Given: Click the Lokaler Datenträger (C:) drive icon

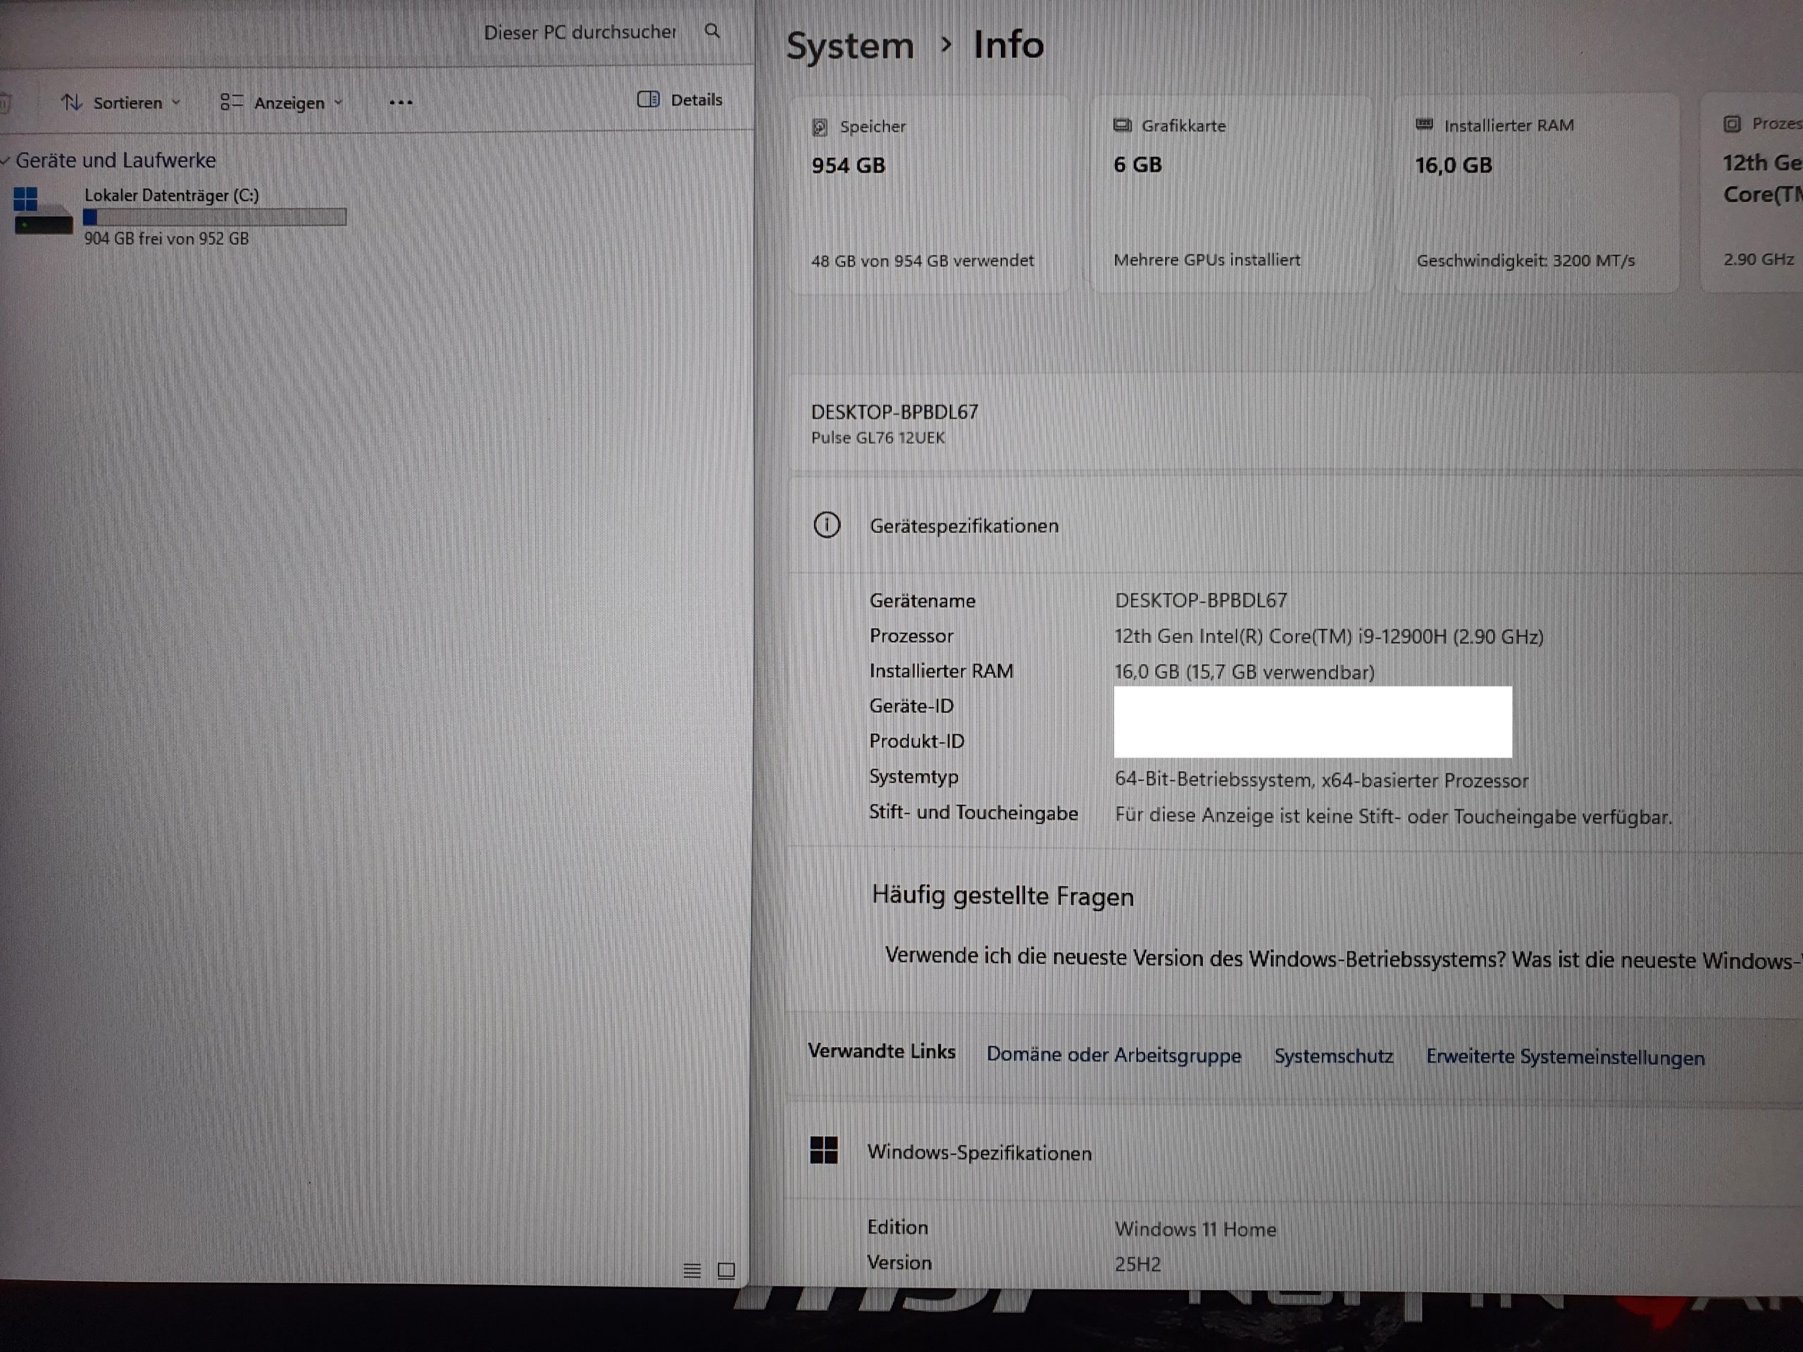Looking at the screenshot, I should point(41,211).
